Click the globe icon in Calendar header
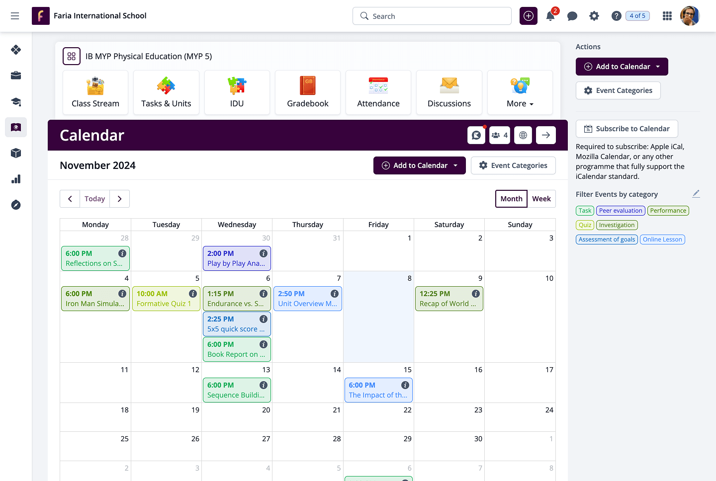This screenshot has width=716, height=481. pos(523,135)
